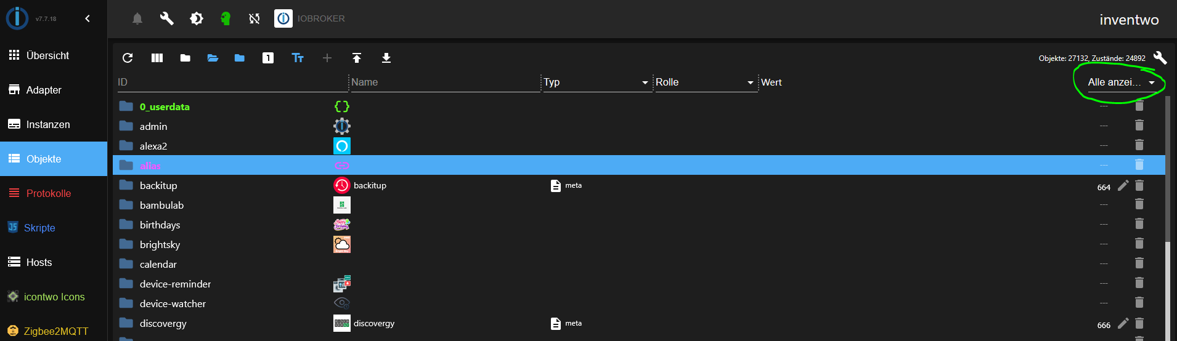
Task: Open the Typ filter dropdown
Action: click(x=596, y=82)
